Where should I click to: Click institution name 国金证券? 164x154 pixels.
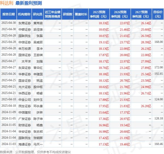[25, 81]
